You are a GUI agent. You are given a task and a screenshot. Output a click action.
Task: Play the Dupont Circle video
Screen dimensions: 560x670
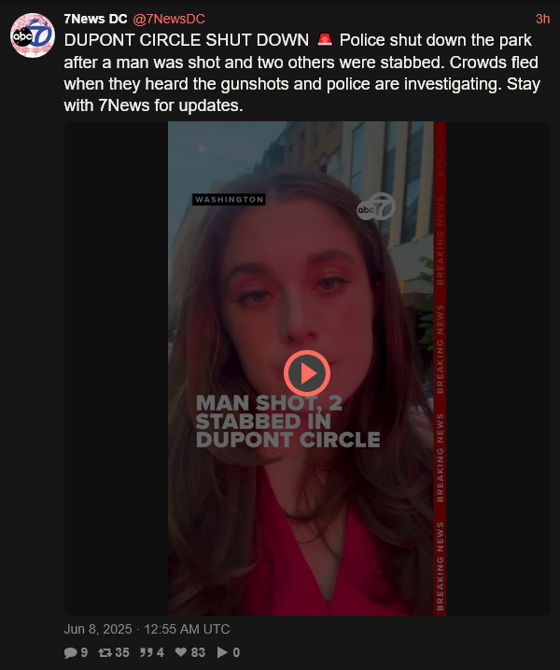tap(307, 373)
